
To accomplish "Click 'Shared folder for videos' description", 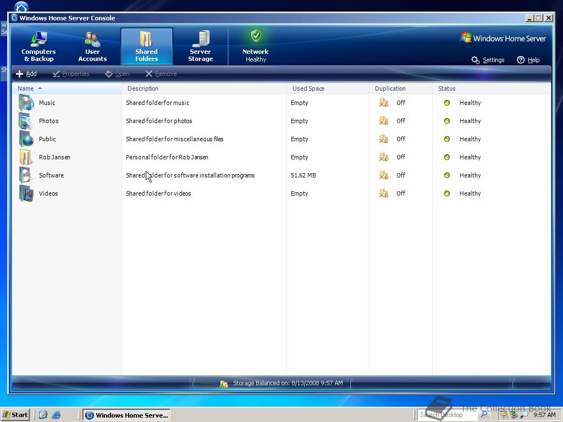I will (x=158, y=193).
